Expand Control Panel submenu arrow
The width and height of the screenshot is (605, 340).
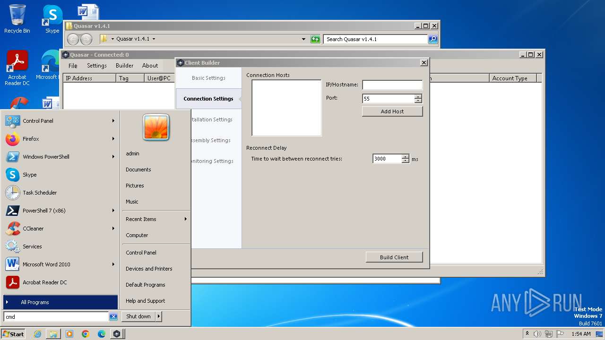pyautogui.click(x=113, y=121)
